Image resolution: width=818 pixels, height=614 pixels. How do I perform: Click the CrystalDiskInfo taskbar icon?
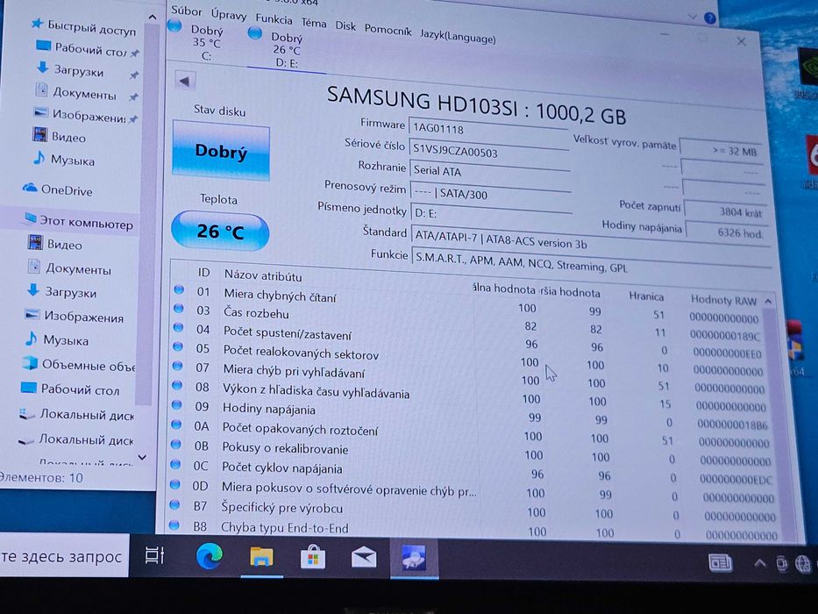click(x=414, y=558)
